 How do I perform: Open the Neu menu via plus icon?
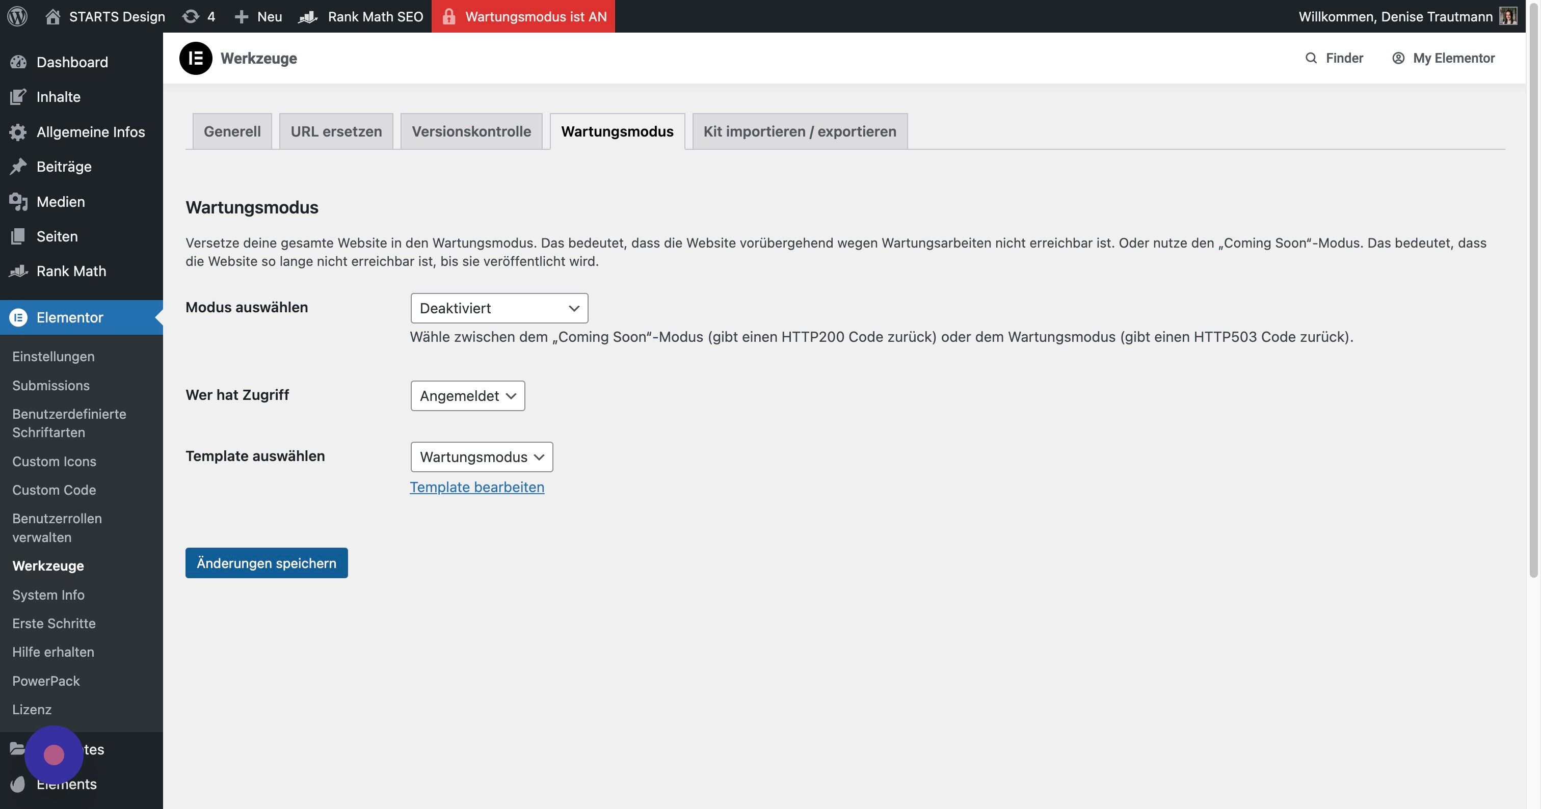pyautogui.click(x=242, y=16)
